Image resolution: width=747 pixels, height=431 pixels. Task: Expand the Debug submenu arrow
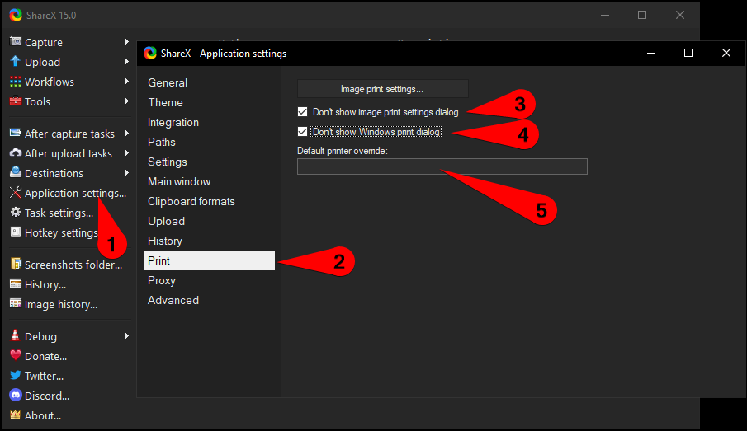[127, 336]
